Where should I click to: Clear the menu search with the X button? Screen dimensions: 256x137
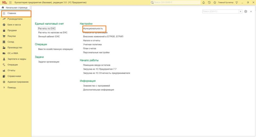[x=240, y=11]
